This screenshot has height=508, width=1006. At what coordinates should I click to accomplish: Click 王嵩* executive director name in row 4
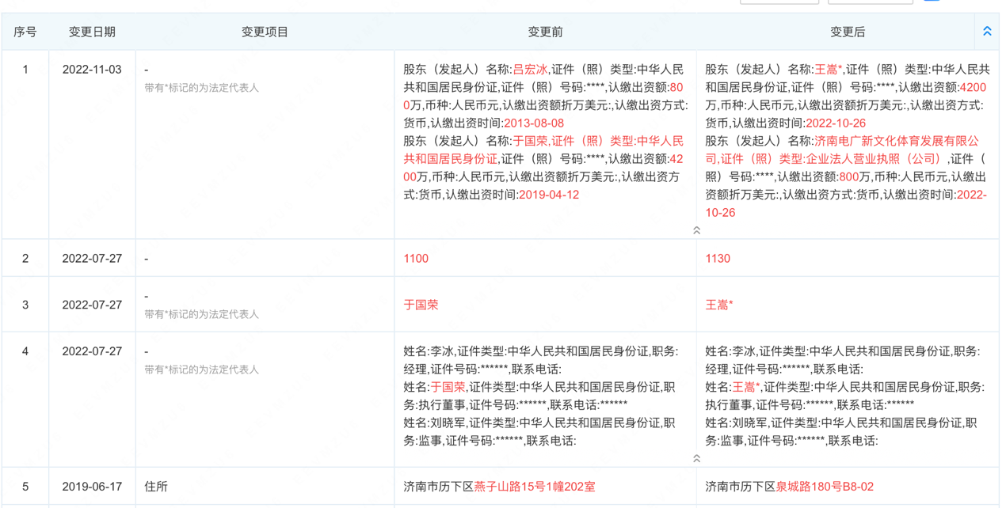point(746,387)
